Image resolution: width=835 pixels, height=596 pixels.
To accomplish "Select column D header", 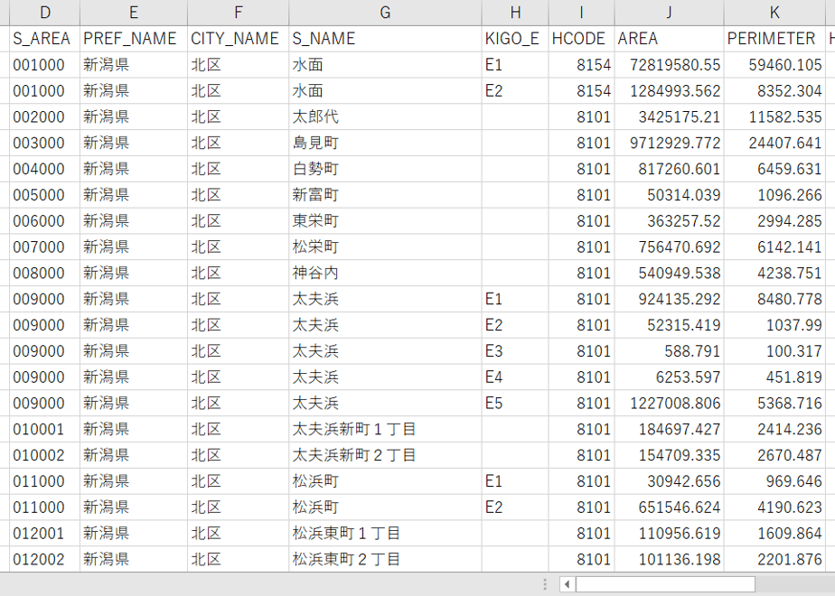I will coord(45,13).
